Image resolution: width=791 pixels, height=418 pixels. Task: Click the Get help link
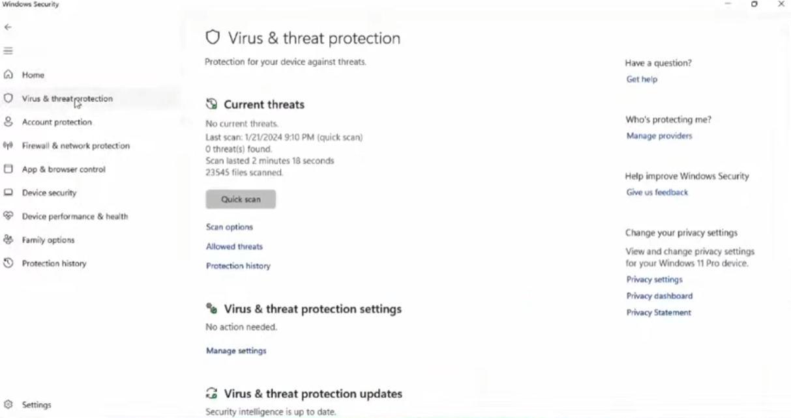point(642,79)
